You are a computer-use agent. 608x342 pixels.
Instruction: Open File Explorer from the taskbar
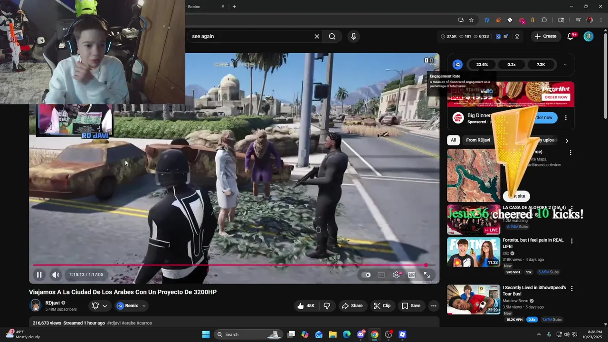pos(332,334)
